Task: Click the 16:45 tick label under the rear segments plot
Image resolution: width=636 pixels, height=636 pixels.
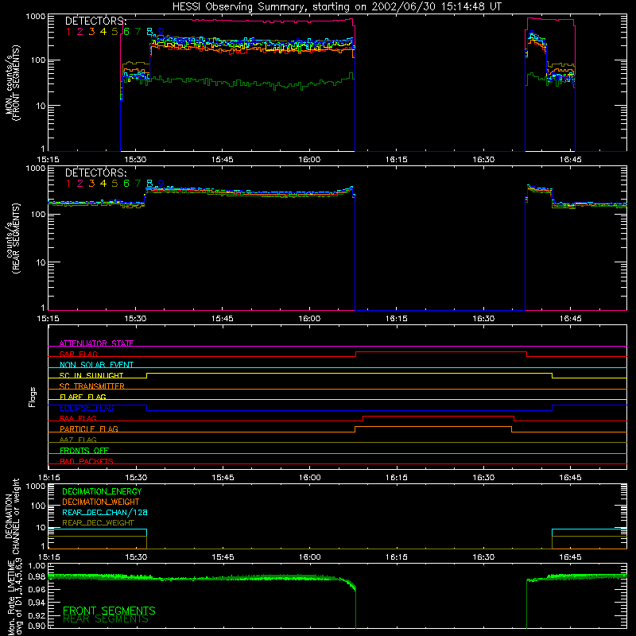Action: [570, 319]
